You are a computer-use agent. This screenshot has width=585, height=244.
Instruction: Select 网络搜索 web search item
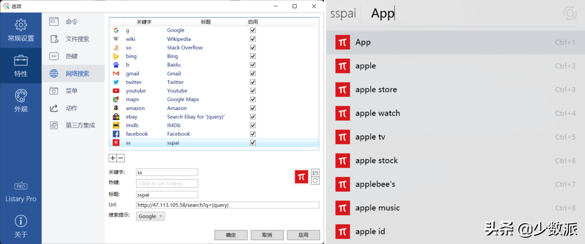[x=73, y=74]
